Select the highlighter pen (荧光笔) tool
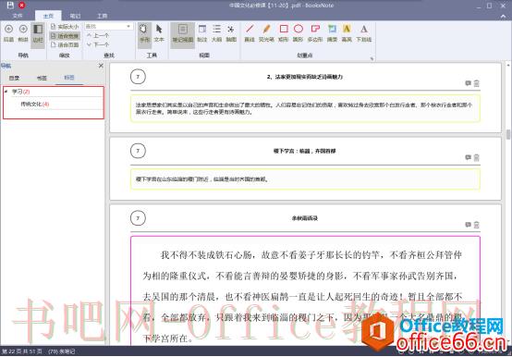The width and height of the screenshot is (512, 357). pos(266,33)
